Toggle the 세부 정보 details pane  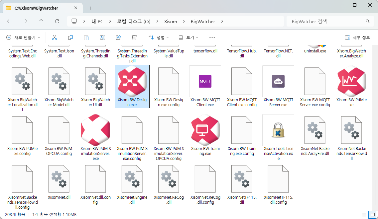[357, 37]
